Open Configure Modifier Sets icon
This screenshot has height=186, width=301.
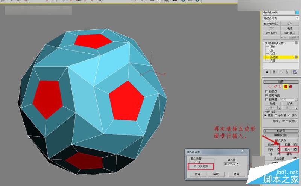point(295,72)
